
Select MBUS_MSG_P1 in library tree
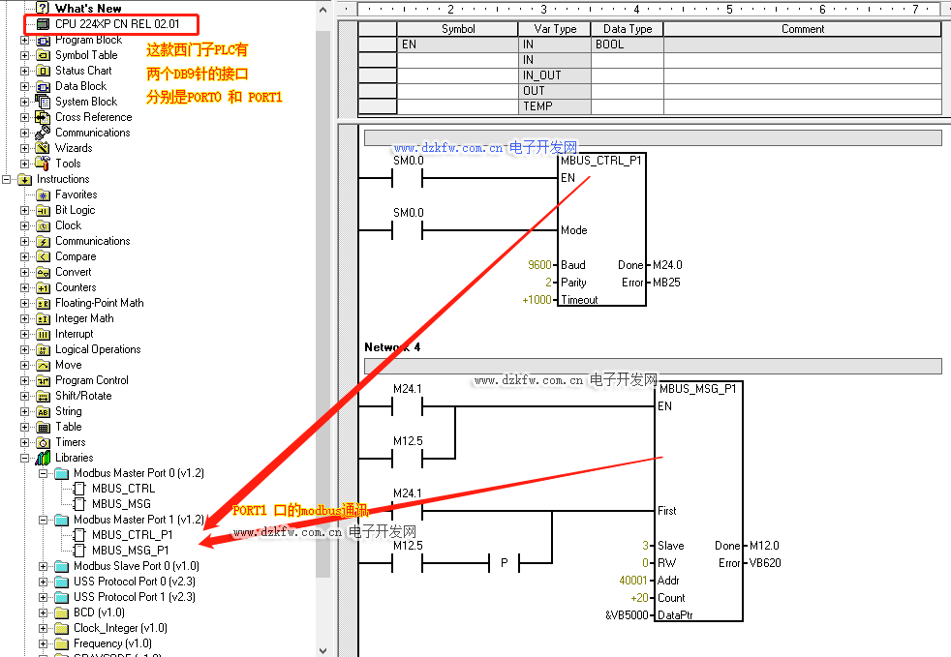[x=131, y=551]
